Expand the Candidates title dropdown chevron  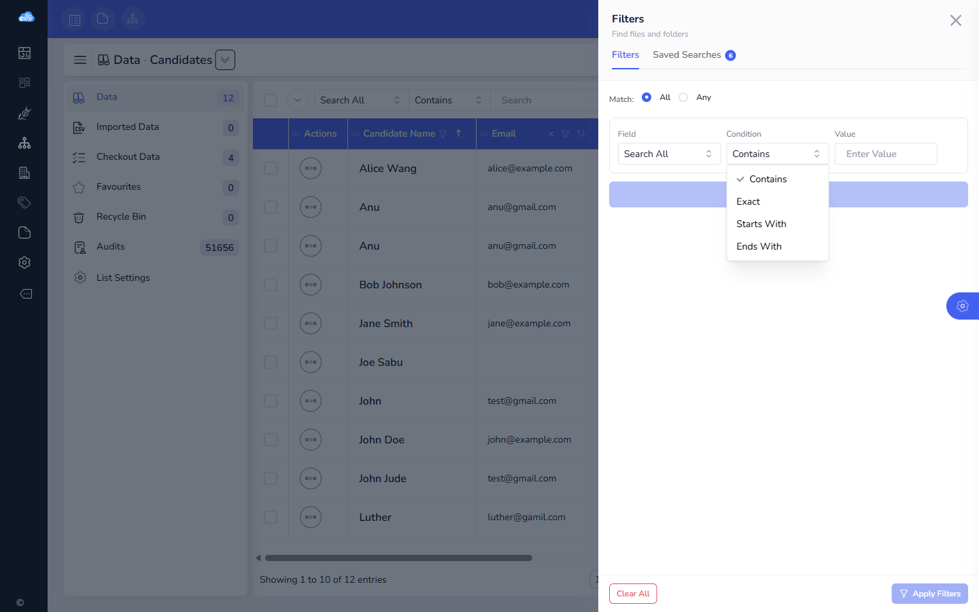(x=225, y=60)
